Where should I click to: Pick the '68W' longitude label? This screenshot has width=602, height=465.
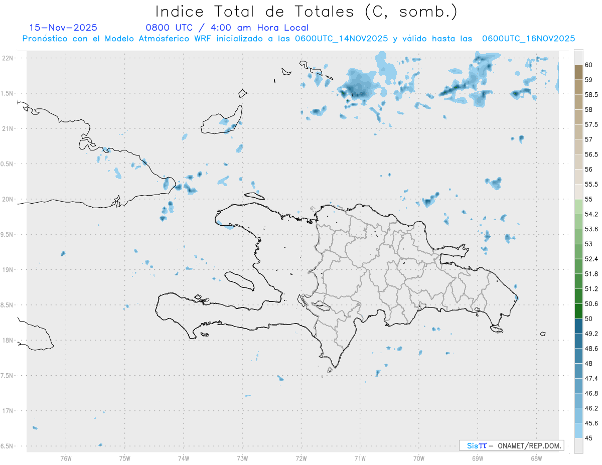pos(536,458)
